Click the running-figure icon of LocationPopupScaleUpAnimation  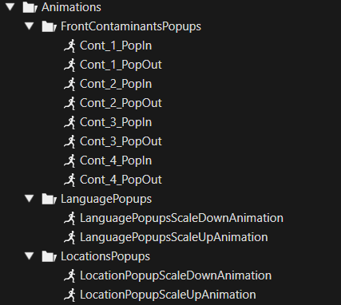[x=70, y=295]
